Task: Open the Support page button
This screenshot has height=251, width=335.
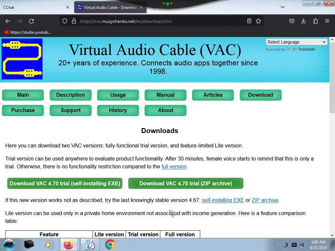Action: click(71, 110)
